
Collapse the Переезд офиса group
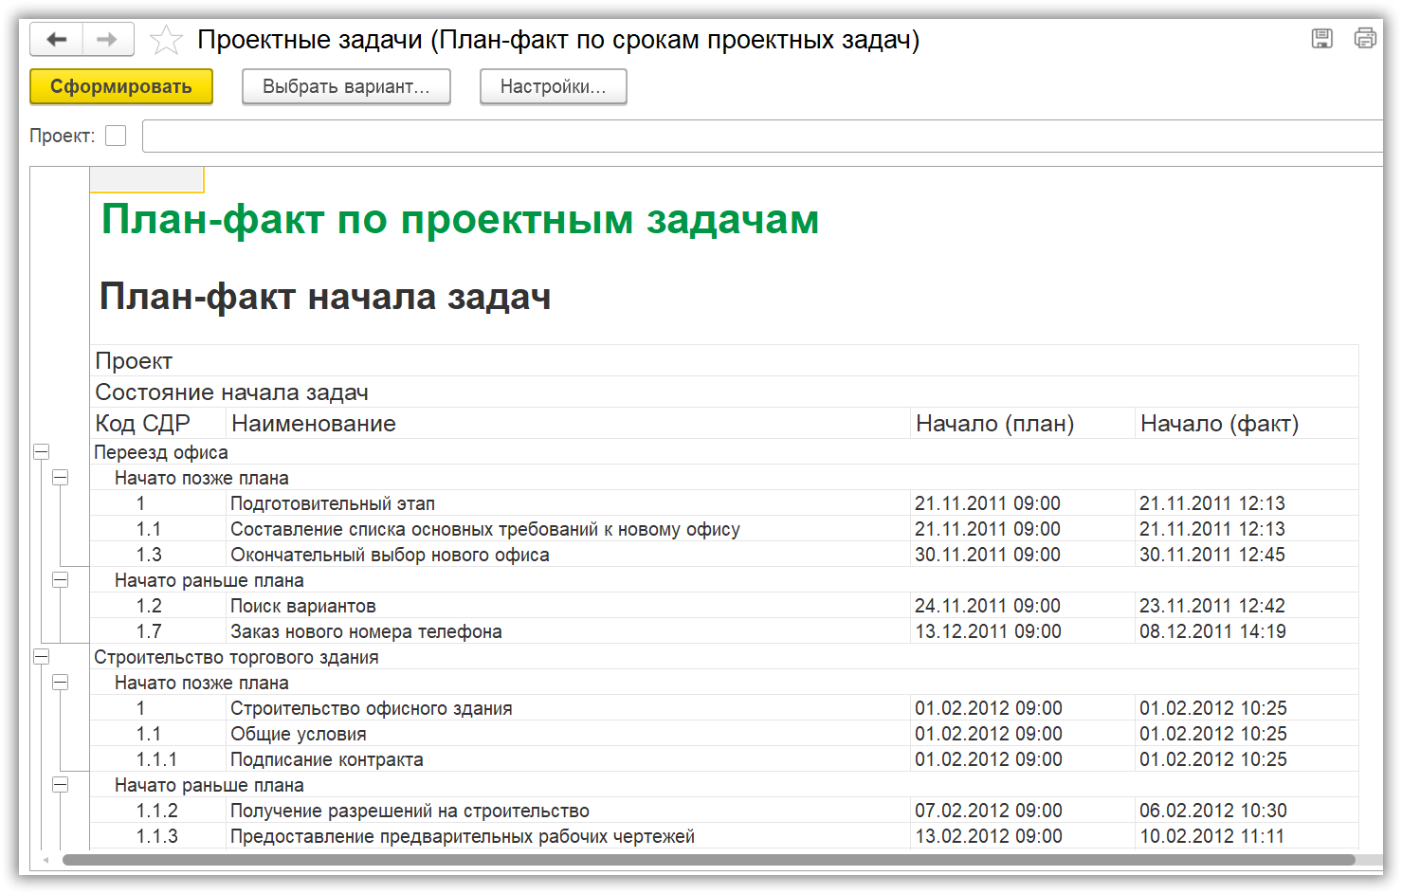pyautogui.click(x=42, y=452)
